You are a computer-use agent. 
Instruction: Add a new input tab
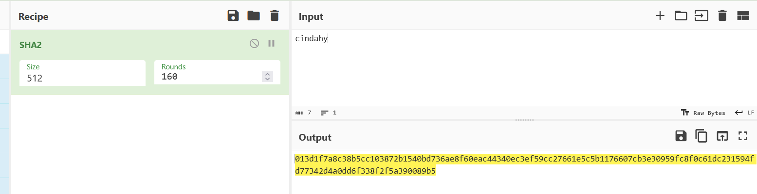coord(660,16)
